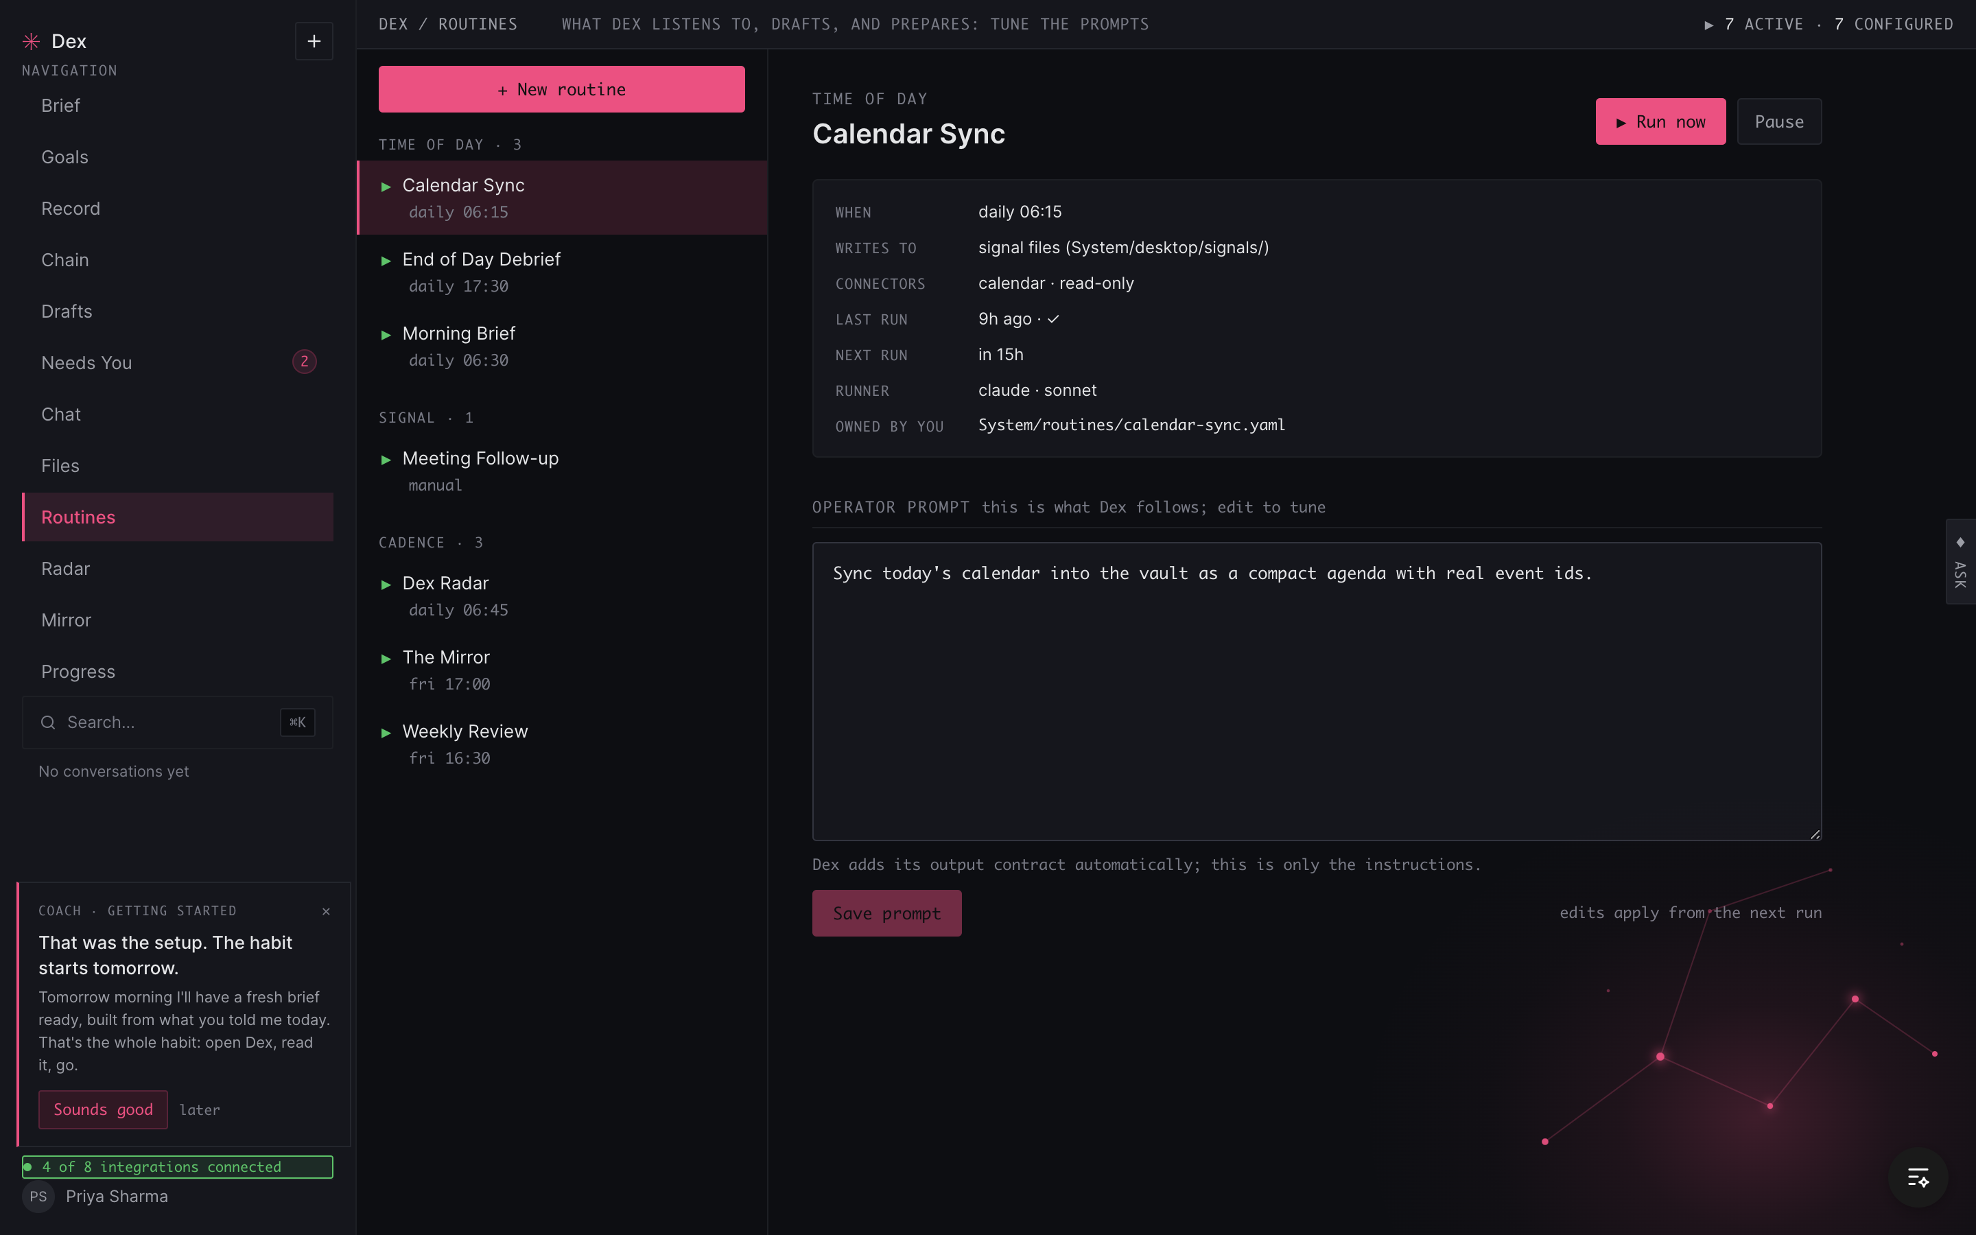The width and height of the screenshot is (1976, 1235).
Task: Open the Ask side tab
Action: coord(1960,561)
